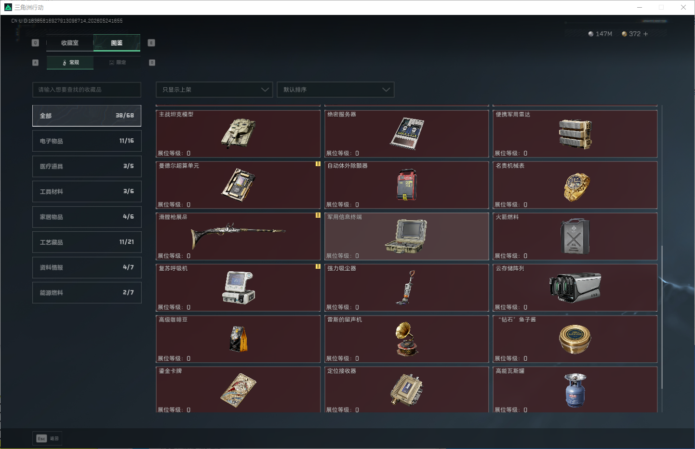Toggle the yellow marker on 复苏呼吸机 card
The width and height of the screenshot is (695, 449).
click(x=318, y=266)
